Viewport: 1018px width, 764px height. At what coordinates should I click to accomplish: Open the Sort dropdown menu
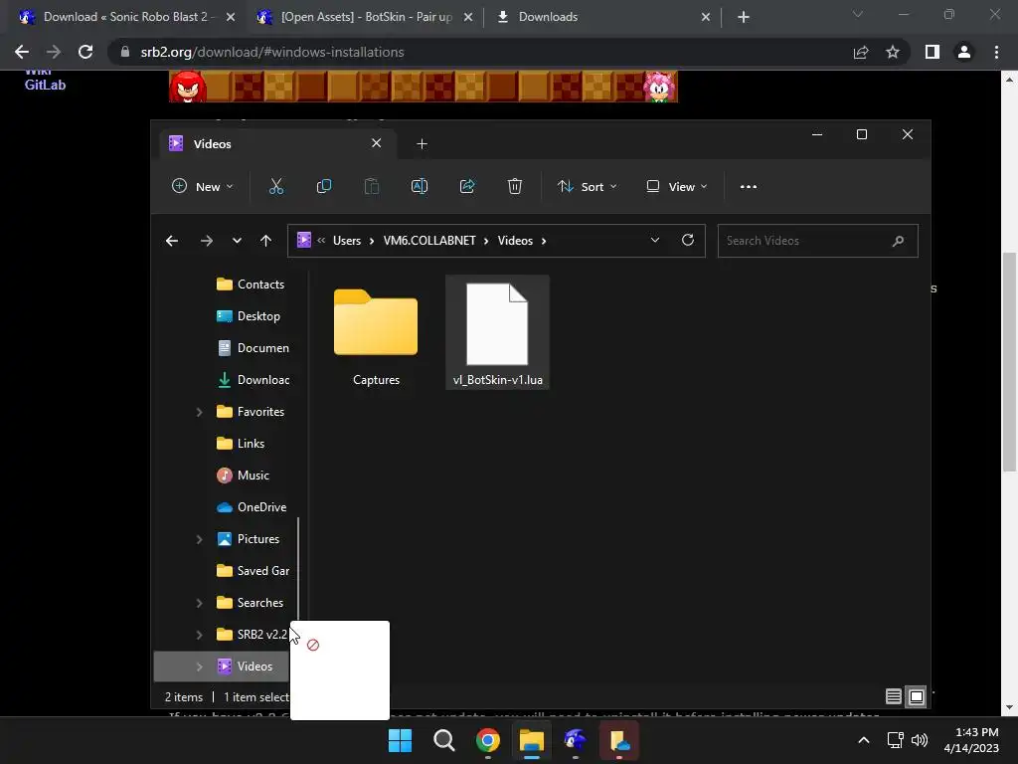[587, 186]
